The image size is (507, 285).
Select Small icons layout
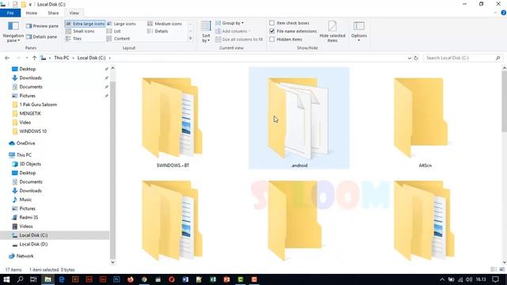point(80,31)
